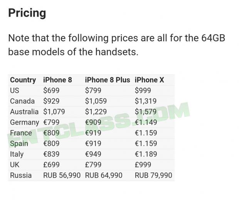
Task: Click the iPhone 8 column header
Action: point(57,80)
